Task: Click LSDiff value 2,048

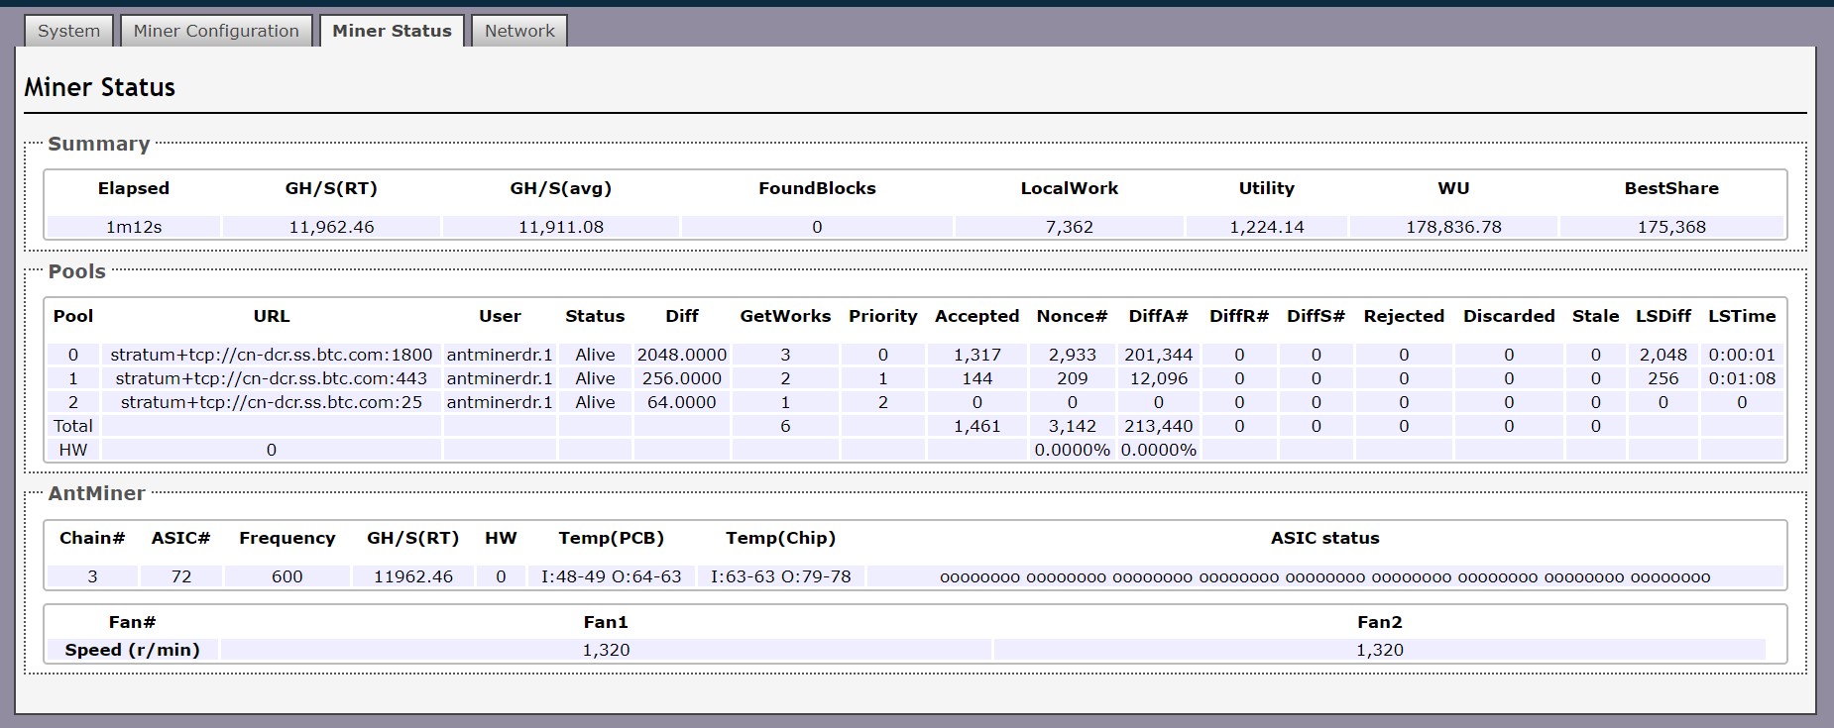Action: pos(1662,355)
